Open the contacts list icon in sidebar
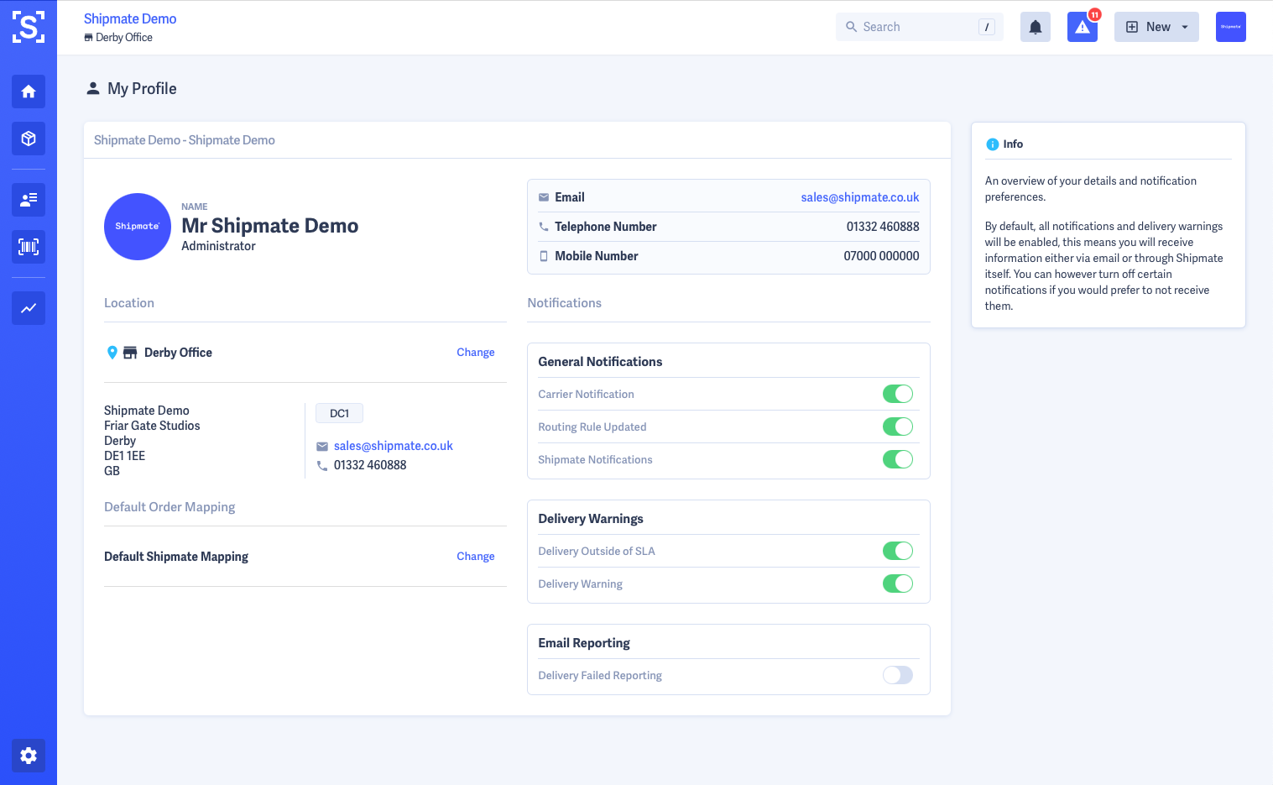Screen dimensions: 1273x785 pos(29,200)
